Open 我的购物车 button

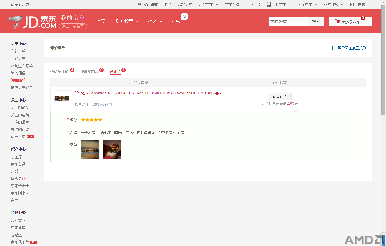tap(350, 21)
